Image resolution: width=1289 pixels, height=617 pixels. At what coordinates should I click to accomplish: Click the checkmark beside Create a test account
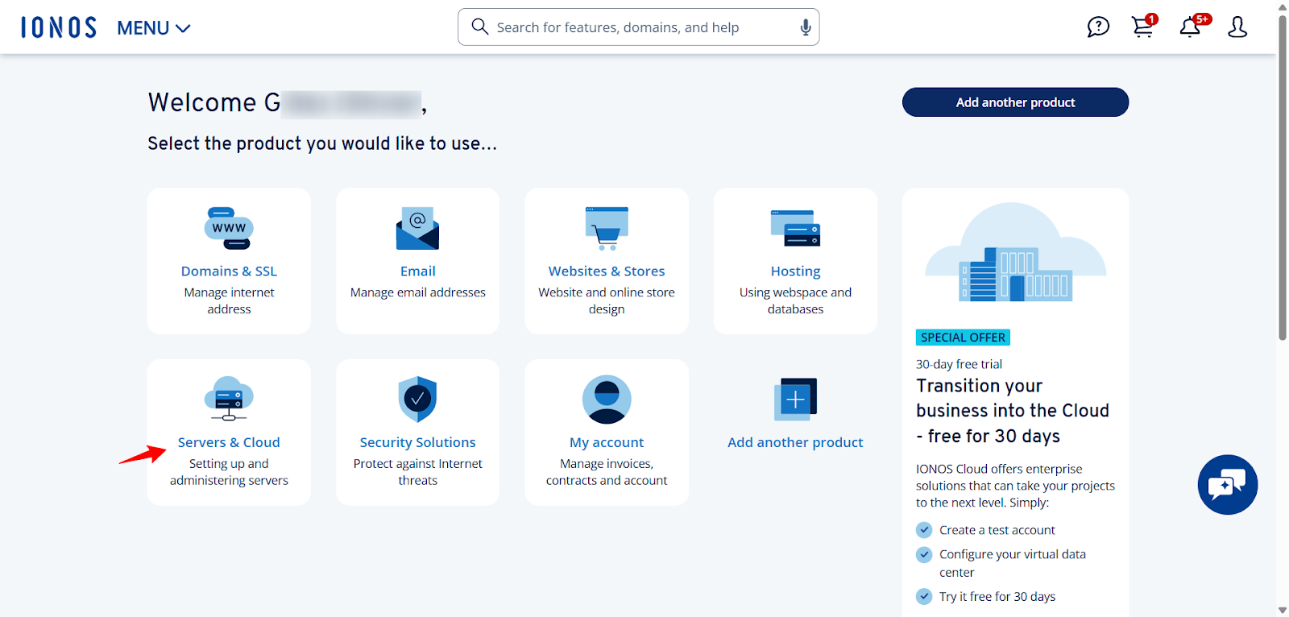coord(924,530)
